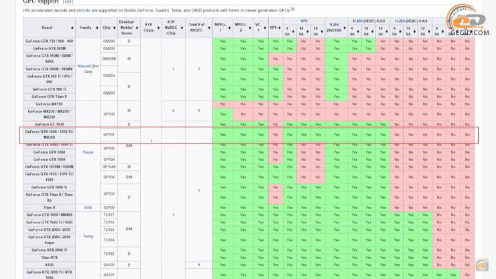Sort the VP9 10 bit column arrows
496x279 pixels.
308,32
